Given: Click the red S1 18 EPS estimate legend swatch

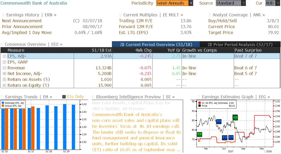Looking at the screenshot, I should tap(199, 103).
